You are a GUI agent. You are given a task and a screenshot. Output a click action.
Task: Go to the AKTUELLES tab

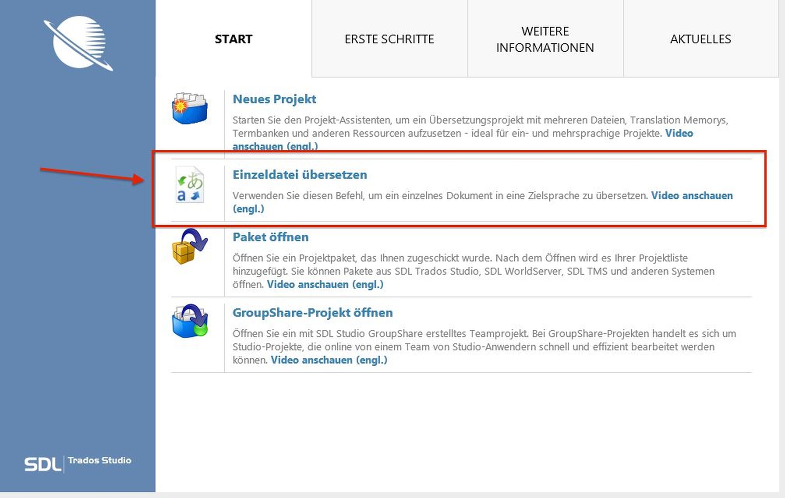pyautogui.click(x=700, y=39)
